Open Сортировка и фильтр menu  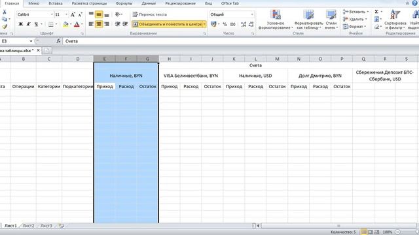pos(395,20)
